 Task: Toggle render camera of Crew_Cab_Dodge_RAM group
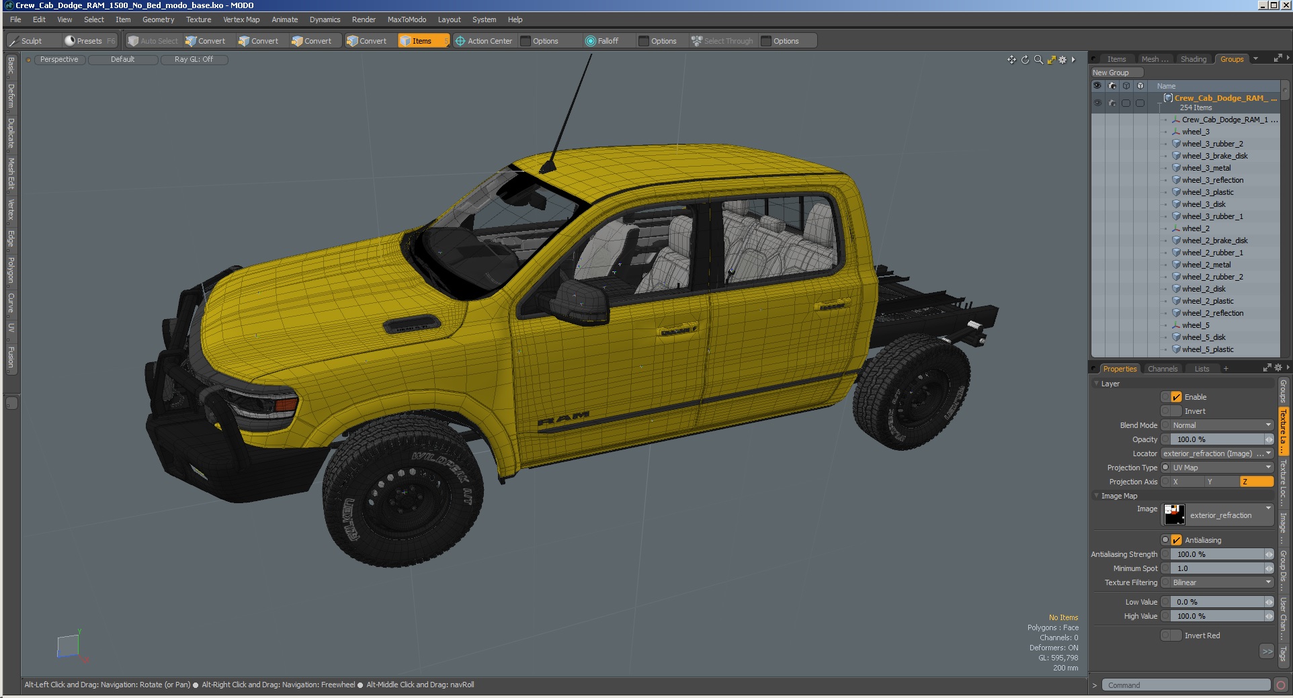(1112, 103)
